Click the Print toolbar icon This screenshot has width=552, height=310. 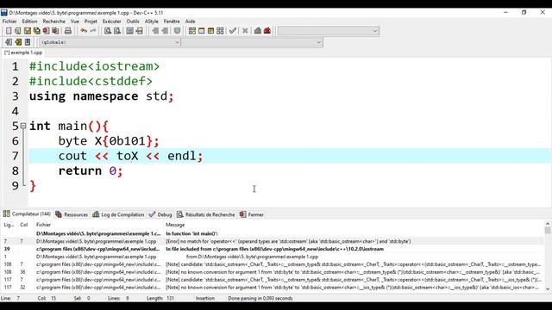tap(68, 31)
